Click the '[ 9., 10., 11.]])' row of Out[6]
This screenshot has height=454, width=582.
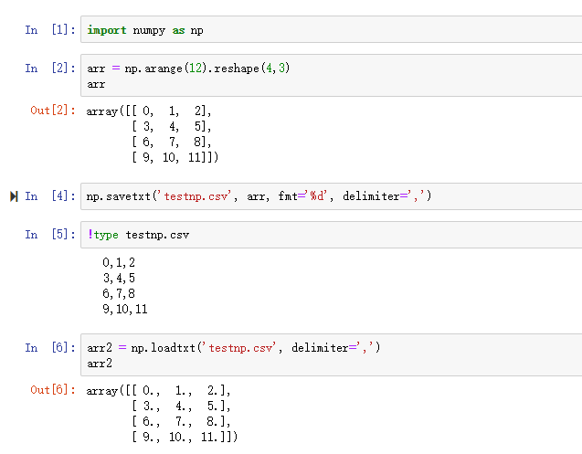tap(185, 437)
